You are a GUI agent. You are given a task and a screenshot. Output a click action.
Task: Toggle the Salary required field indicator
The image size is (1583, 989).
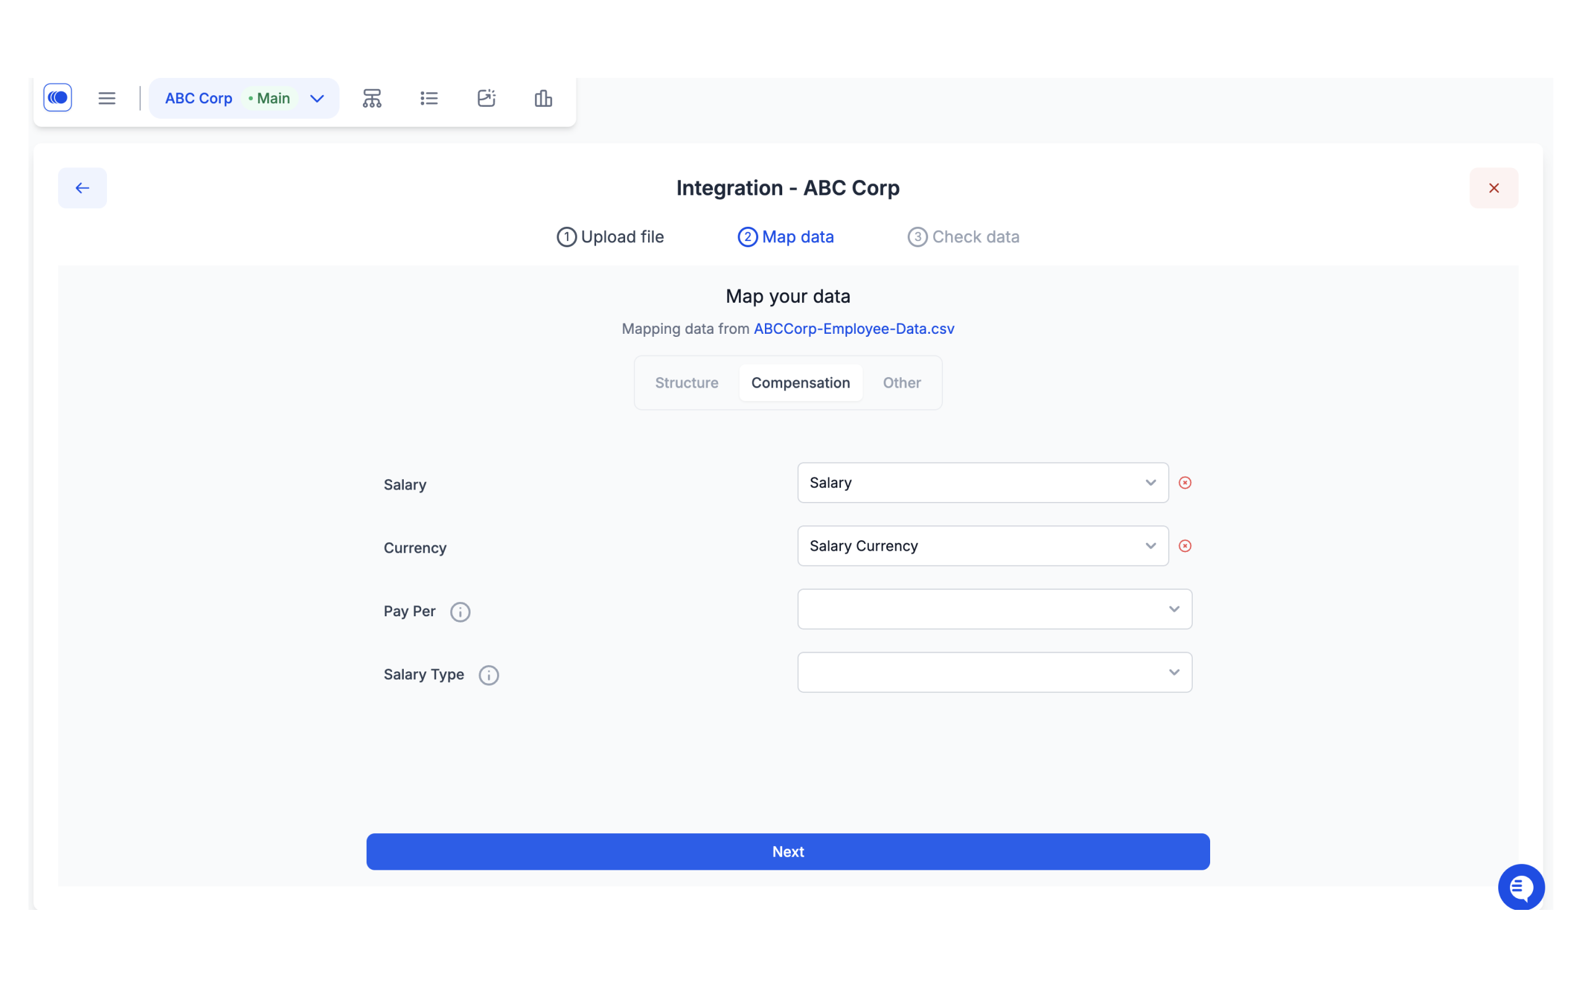tap(1185, 482)
